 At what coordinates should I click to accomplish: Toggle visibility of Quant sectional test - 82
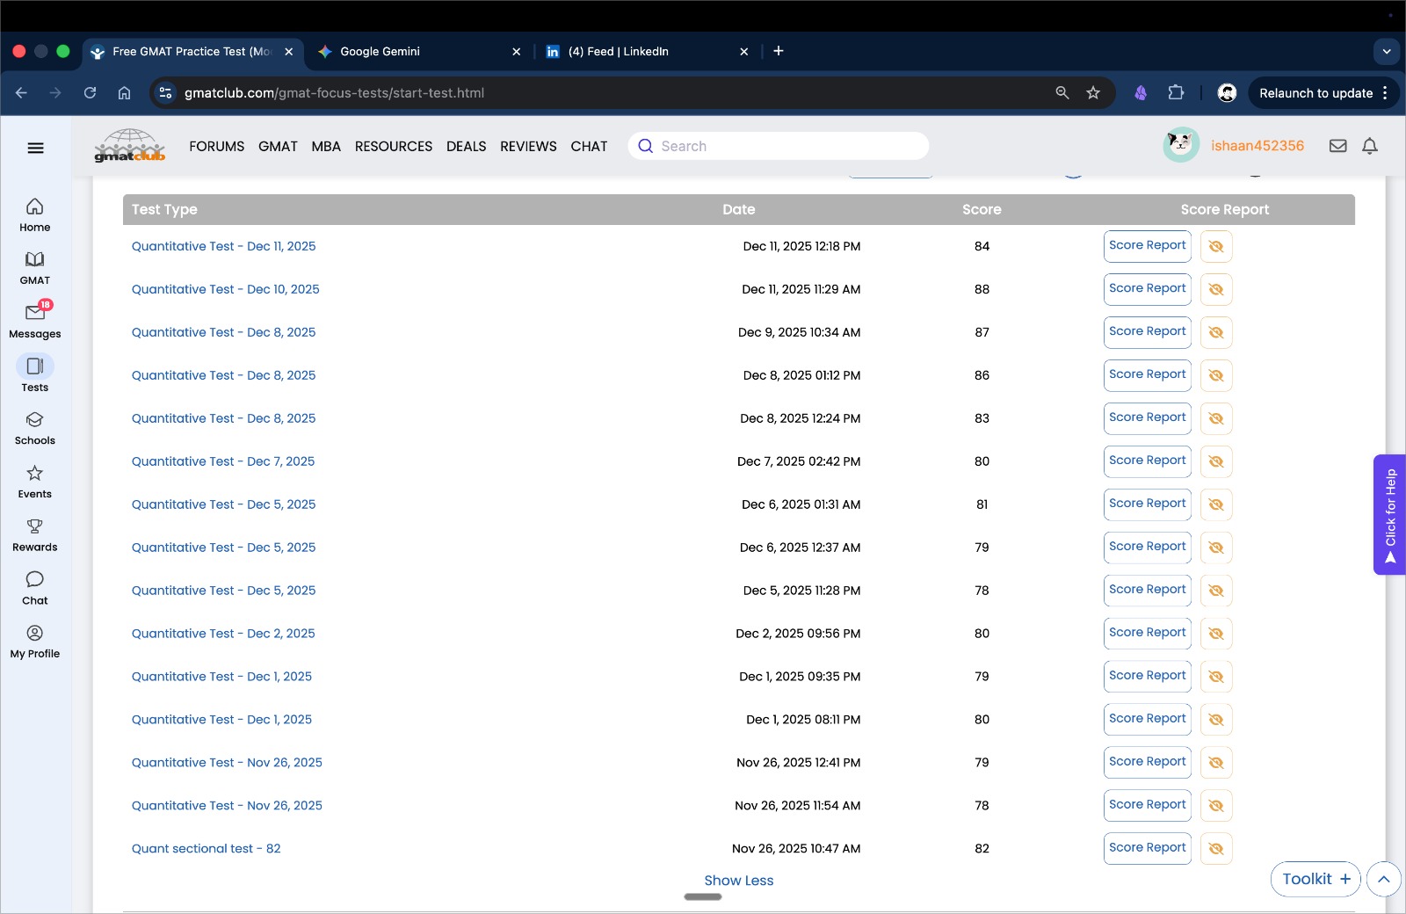point(1216,849)
